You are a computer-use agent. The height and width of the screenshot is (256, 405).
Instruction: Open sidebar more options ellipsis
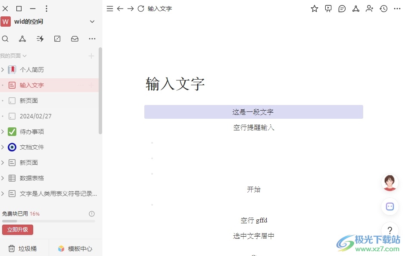[x=92, y=39]
